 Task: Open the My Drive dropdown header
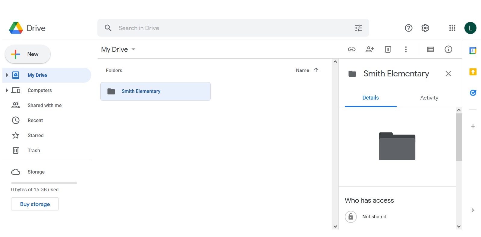click(118, 49)
